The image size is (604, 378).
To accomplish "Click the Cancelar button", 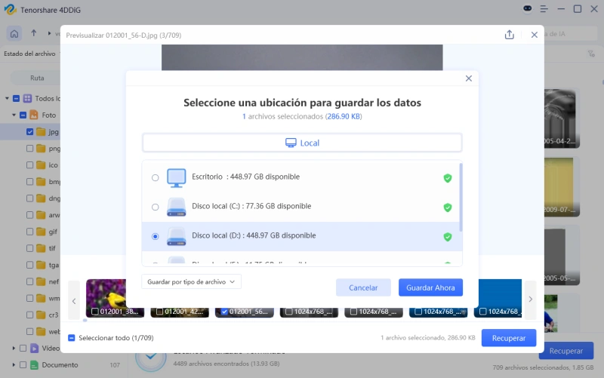I will click(x=363, y=287).
